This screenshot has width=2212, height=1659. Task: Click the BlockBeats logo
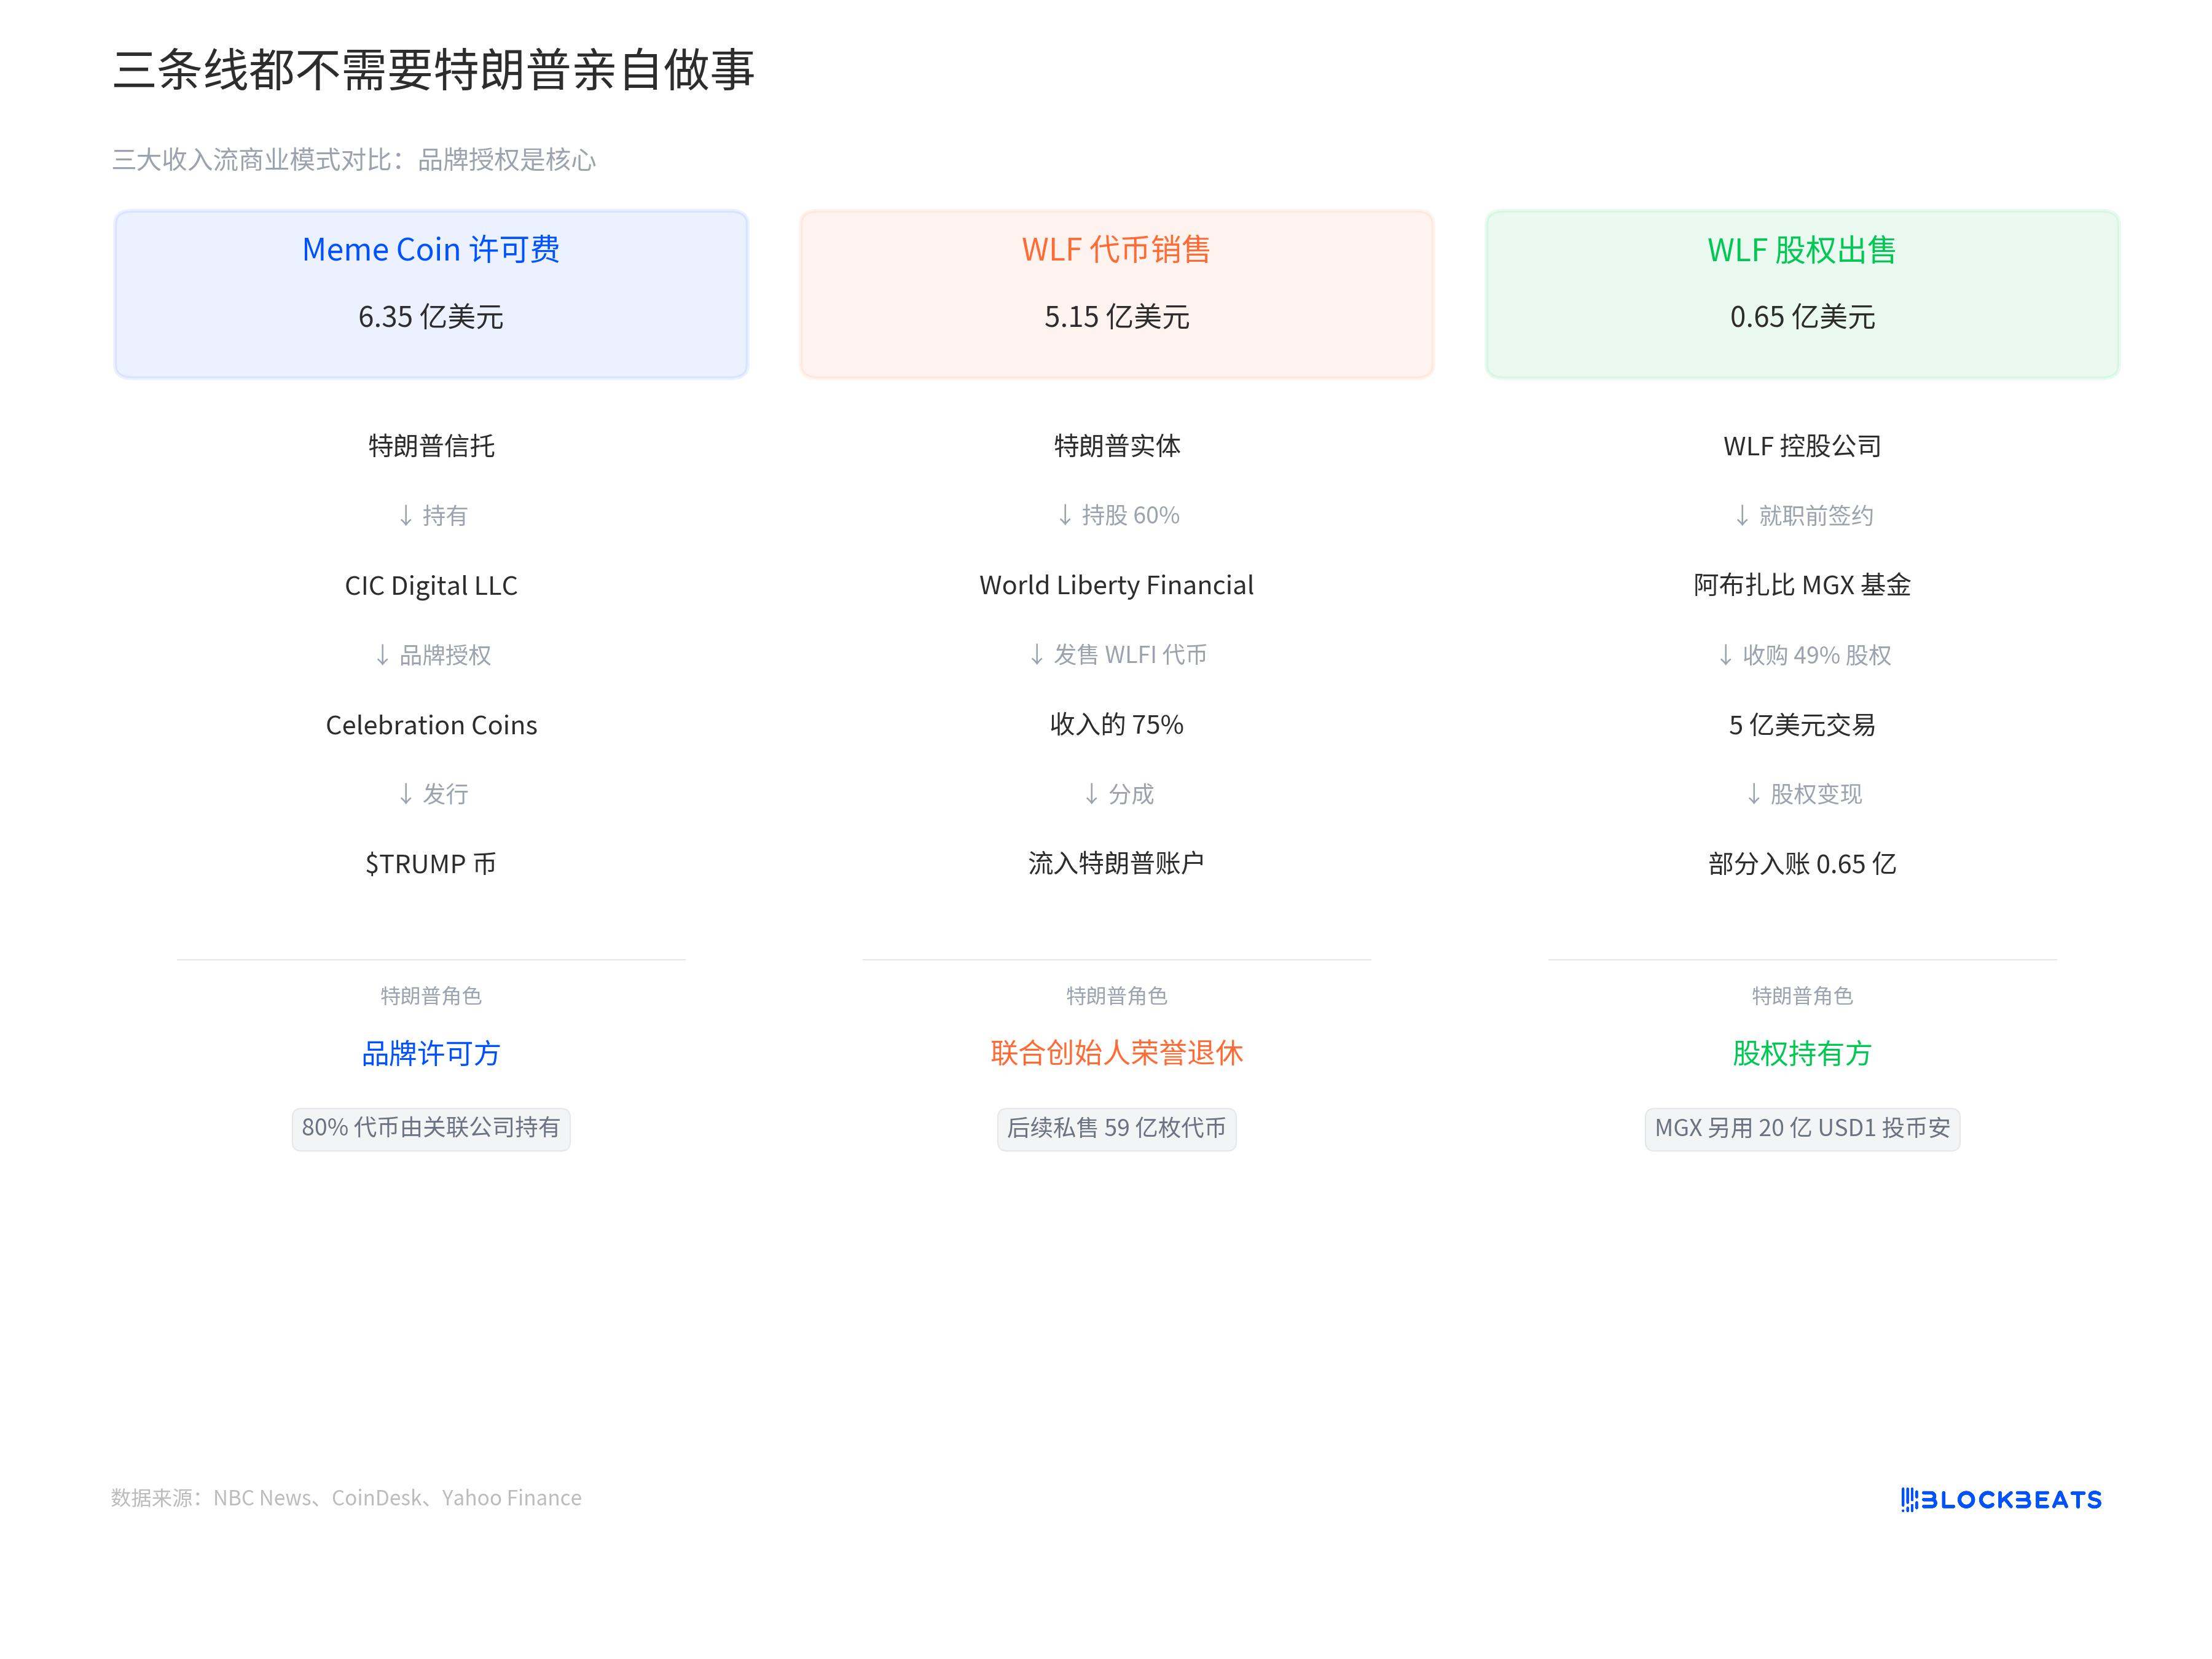2001,1499
